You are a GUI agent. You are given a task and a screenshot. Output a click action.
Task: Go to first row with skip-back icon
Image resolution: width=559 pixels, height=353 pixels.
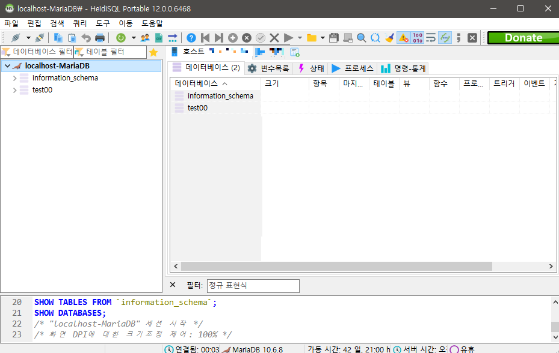coord(205,38)
